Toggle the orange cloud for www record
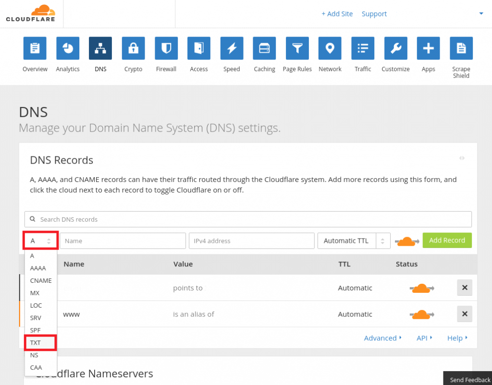Screen dimensions: 492x385 422,314
